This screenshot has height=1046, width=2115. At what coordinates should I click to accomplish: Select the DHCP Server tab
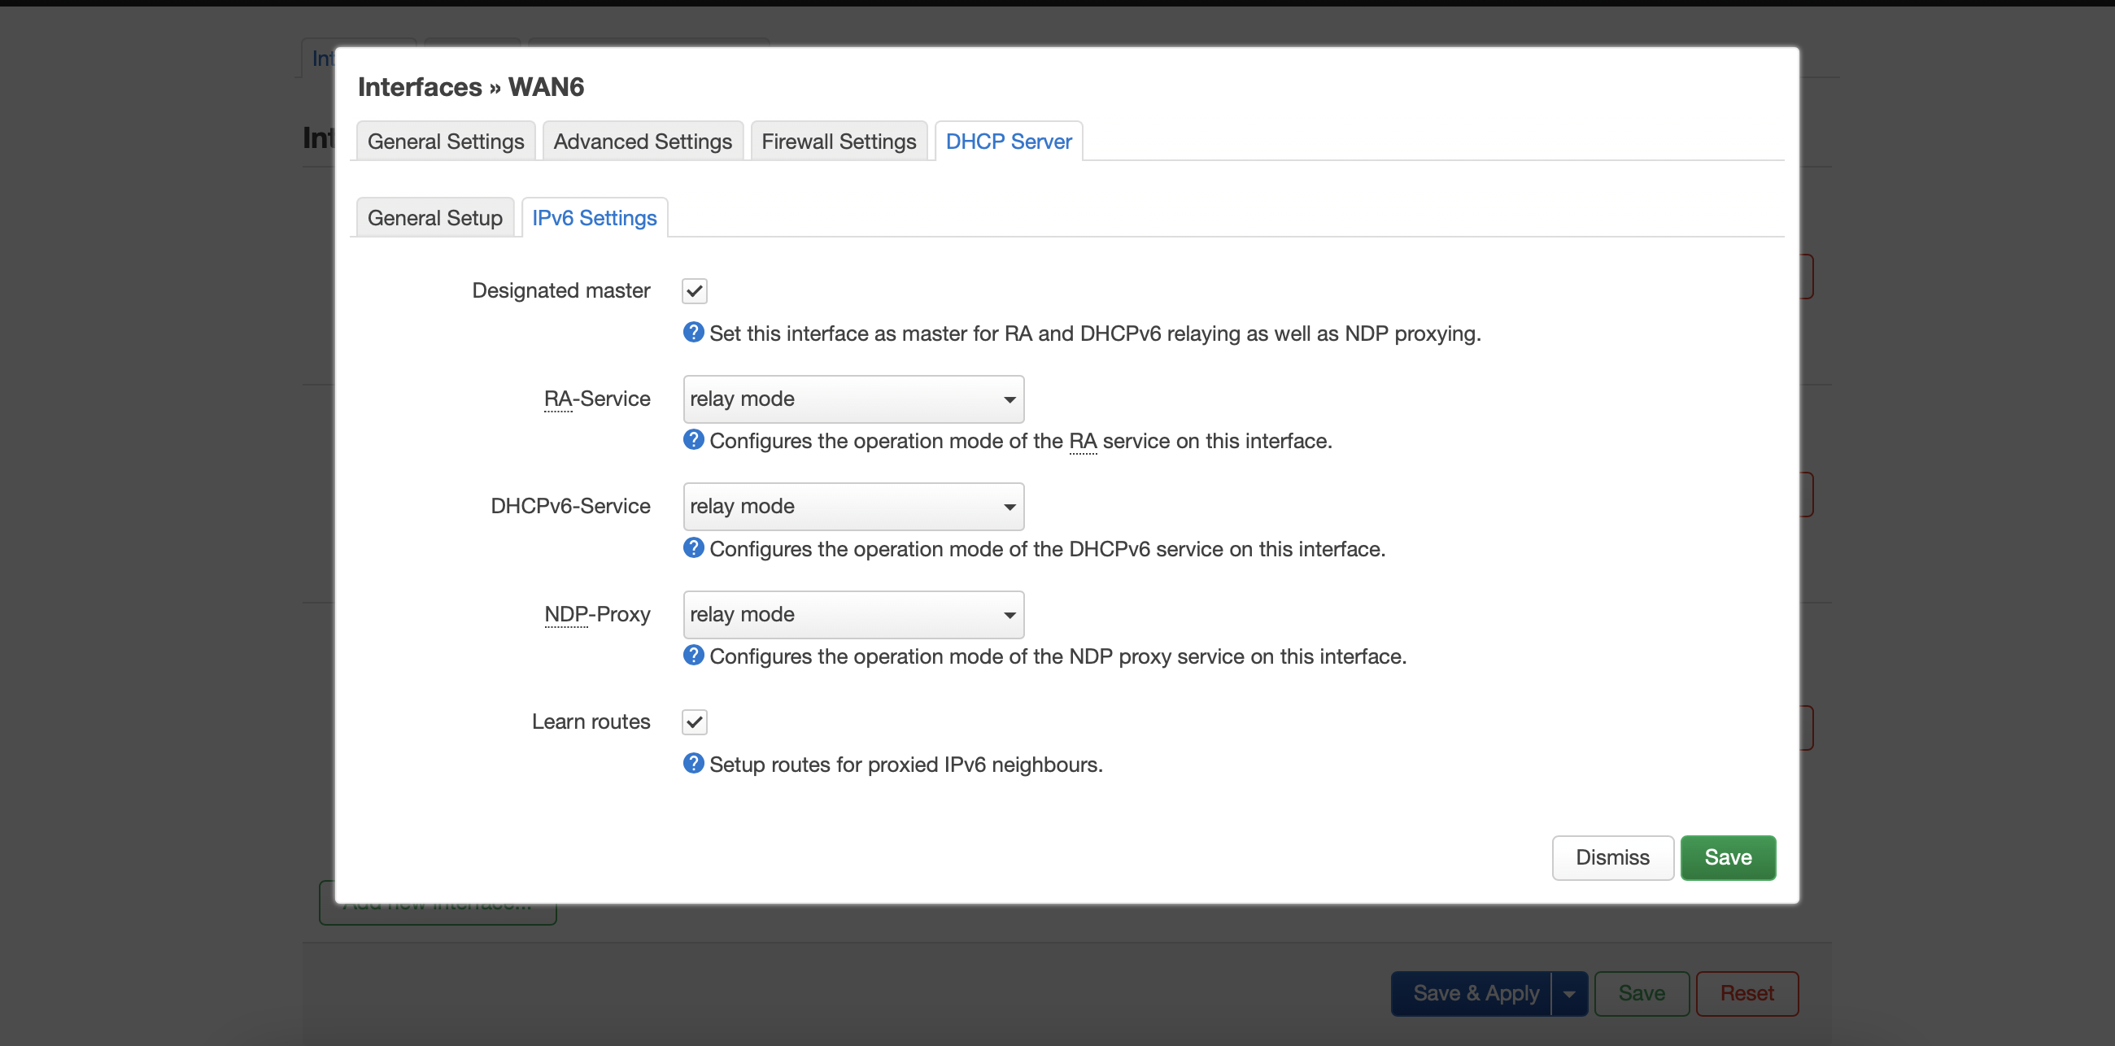(x=1007, y=142)
